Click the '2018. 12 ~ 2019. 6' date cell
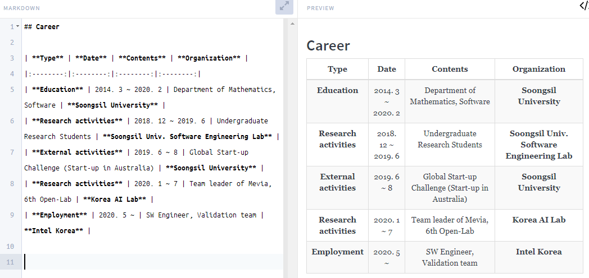This screenshot has height=278, width=589. coord(387,145)
